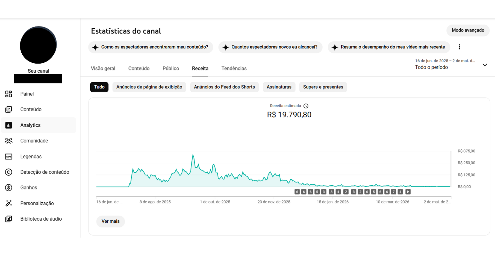Open the Painel dashboard icon
495x278 pixels.
pyautogui.click(x=9, y=94)
